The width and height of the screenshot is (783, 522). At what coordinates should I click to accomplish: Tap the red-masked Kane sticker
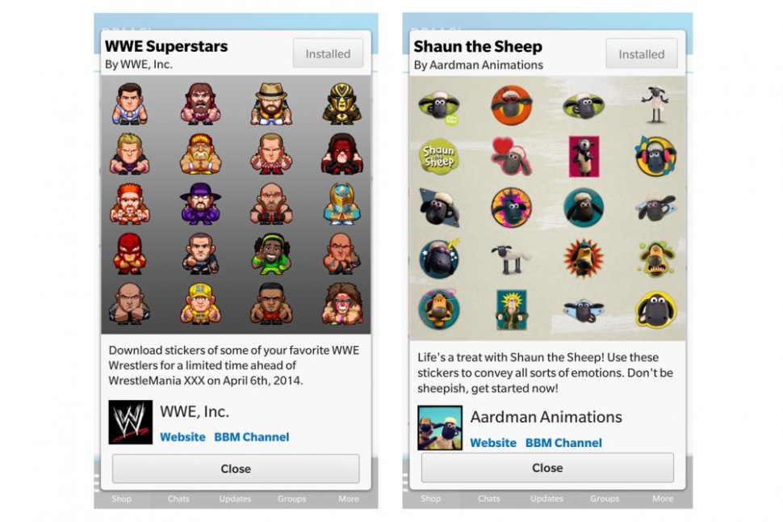[342, 154]
